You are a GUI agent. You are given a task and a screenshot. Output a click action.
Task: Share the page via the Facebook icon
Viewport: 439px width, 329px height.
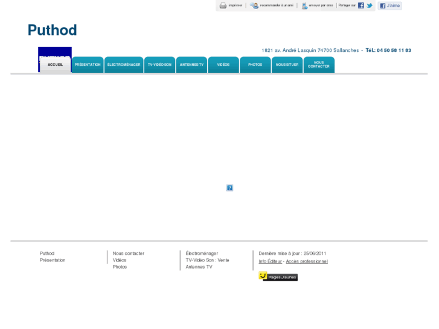click(x=361, y=5)
